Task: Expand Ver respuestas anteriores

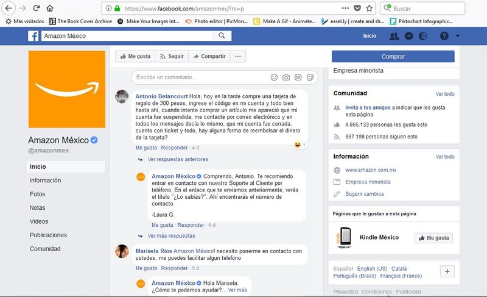Action: coord(178,159)
